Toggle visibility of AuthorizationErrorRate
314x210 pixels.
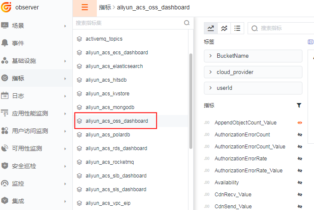tap(300, 159)
